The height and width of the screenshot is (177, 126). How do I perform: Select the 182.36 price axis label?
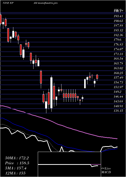pyautogui.click(x=118, y=35)
